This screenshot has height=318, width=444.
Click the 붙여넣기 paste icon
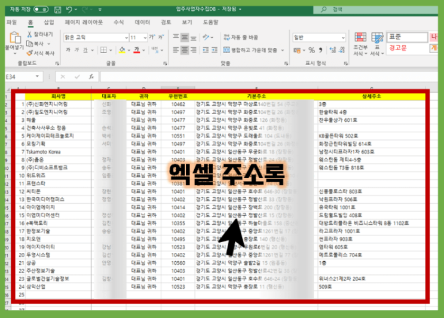pyautogui.click(x=15, y=38)
